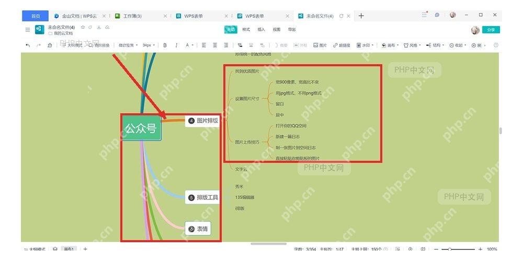The width and height of the screenshot is (523, 261).
Task: Undo the last action
Action: (x=28, y=45)
